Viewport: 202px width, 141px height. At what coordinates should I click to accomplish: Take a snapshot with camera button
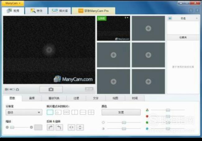51,89
